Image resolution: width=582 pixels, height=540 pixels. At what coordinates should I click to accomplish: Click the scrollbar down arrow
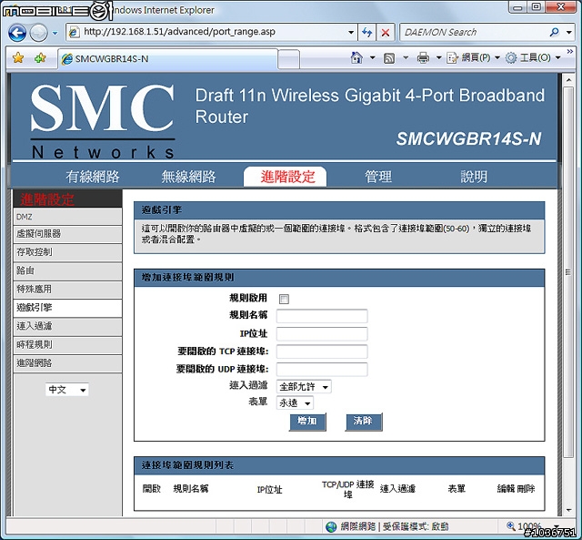pyautogui.click(x=568, y=510)
